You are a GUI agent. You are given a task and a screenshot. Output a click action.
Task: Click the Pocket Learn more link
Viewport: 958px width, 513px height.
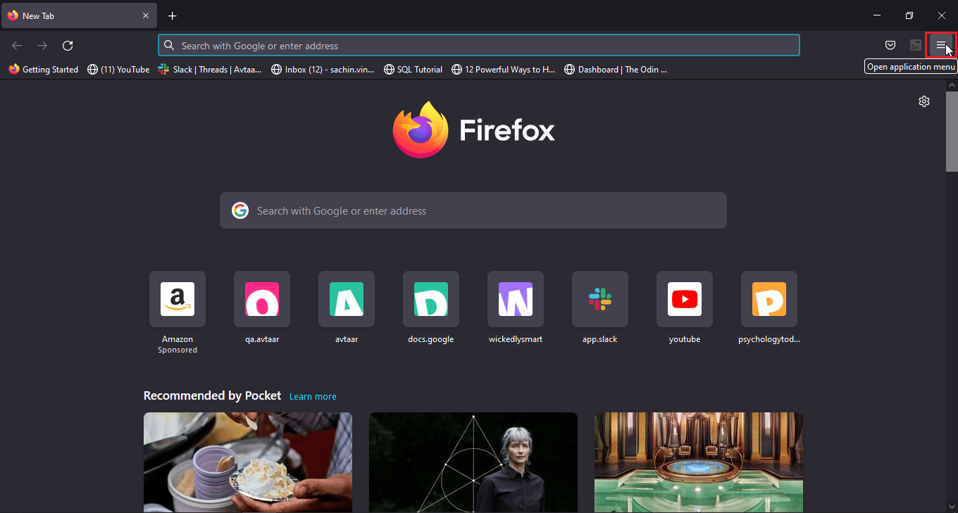coord(313,397)
